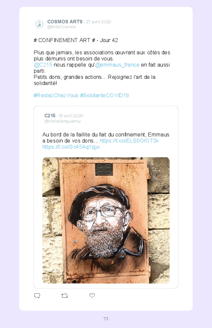Open the stencil portrait photo
Screen dimensions: 212x328
[x=106, y=220]
